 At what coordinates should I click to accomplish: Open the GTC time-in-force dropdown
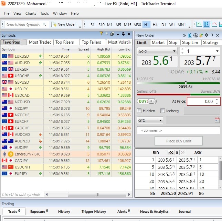(x=150, y=120)
